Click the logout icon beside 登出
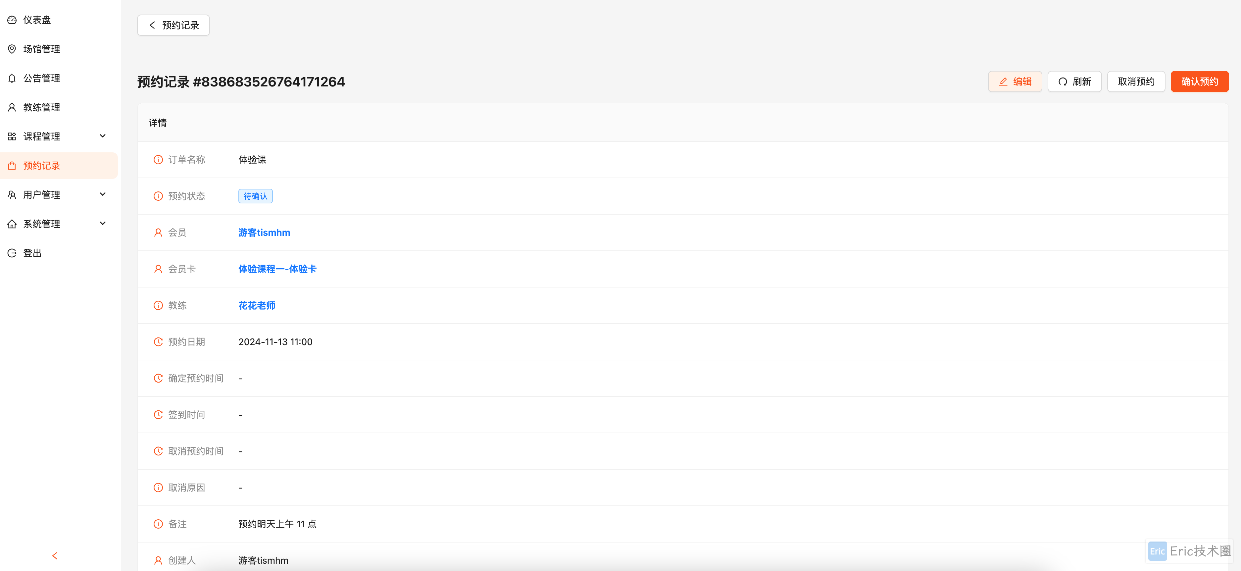The image size is (1241, 571). 12,253
